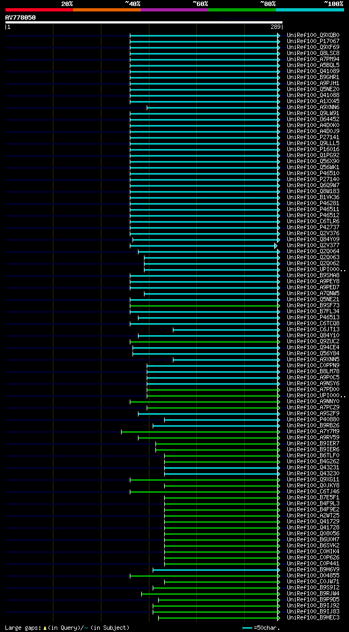The width and height of the screenshot is (349, 632).
Task: Select hit label UniRef100_Q2V377
Action: tap(313, 246)
